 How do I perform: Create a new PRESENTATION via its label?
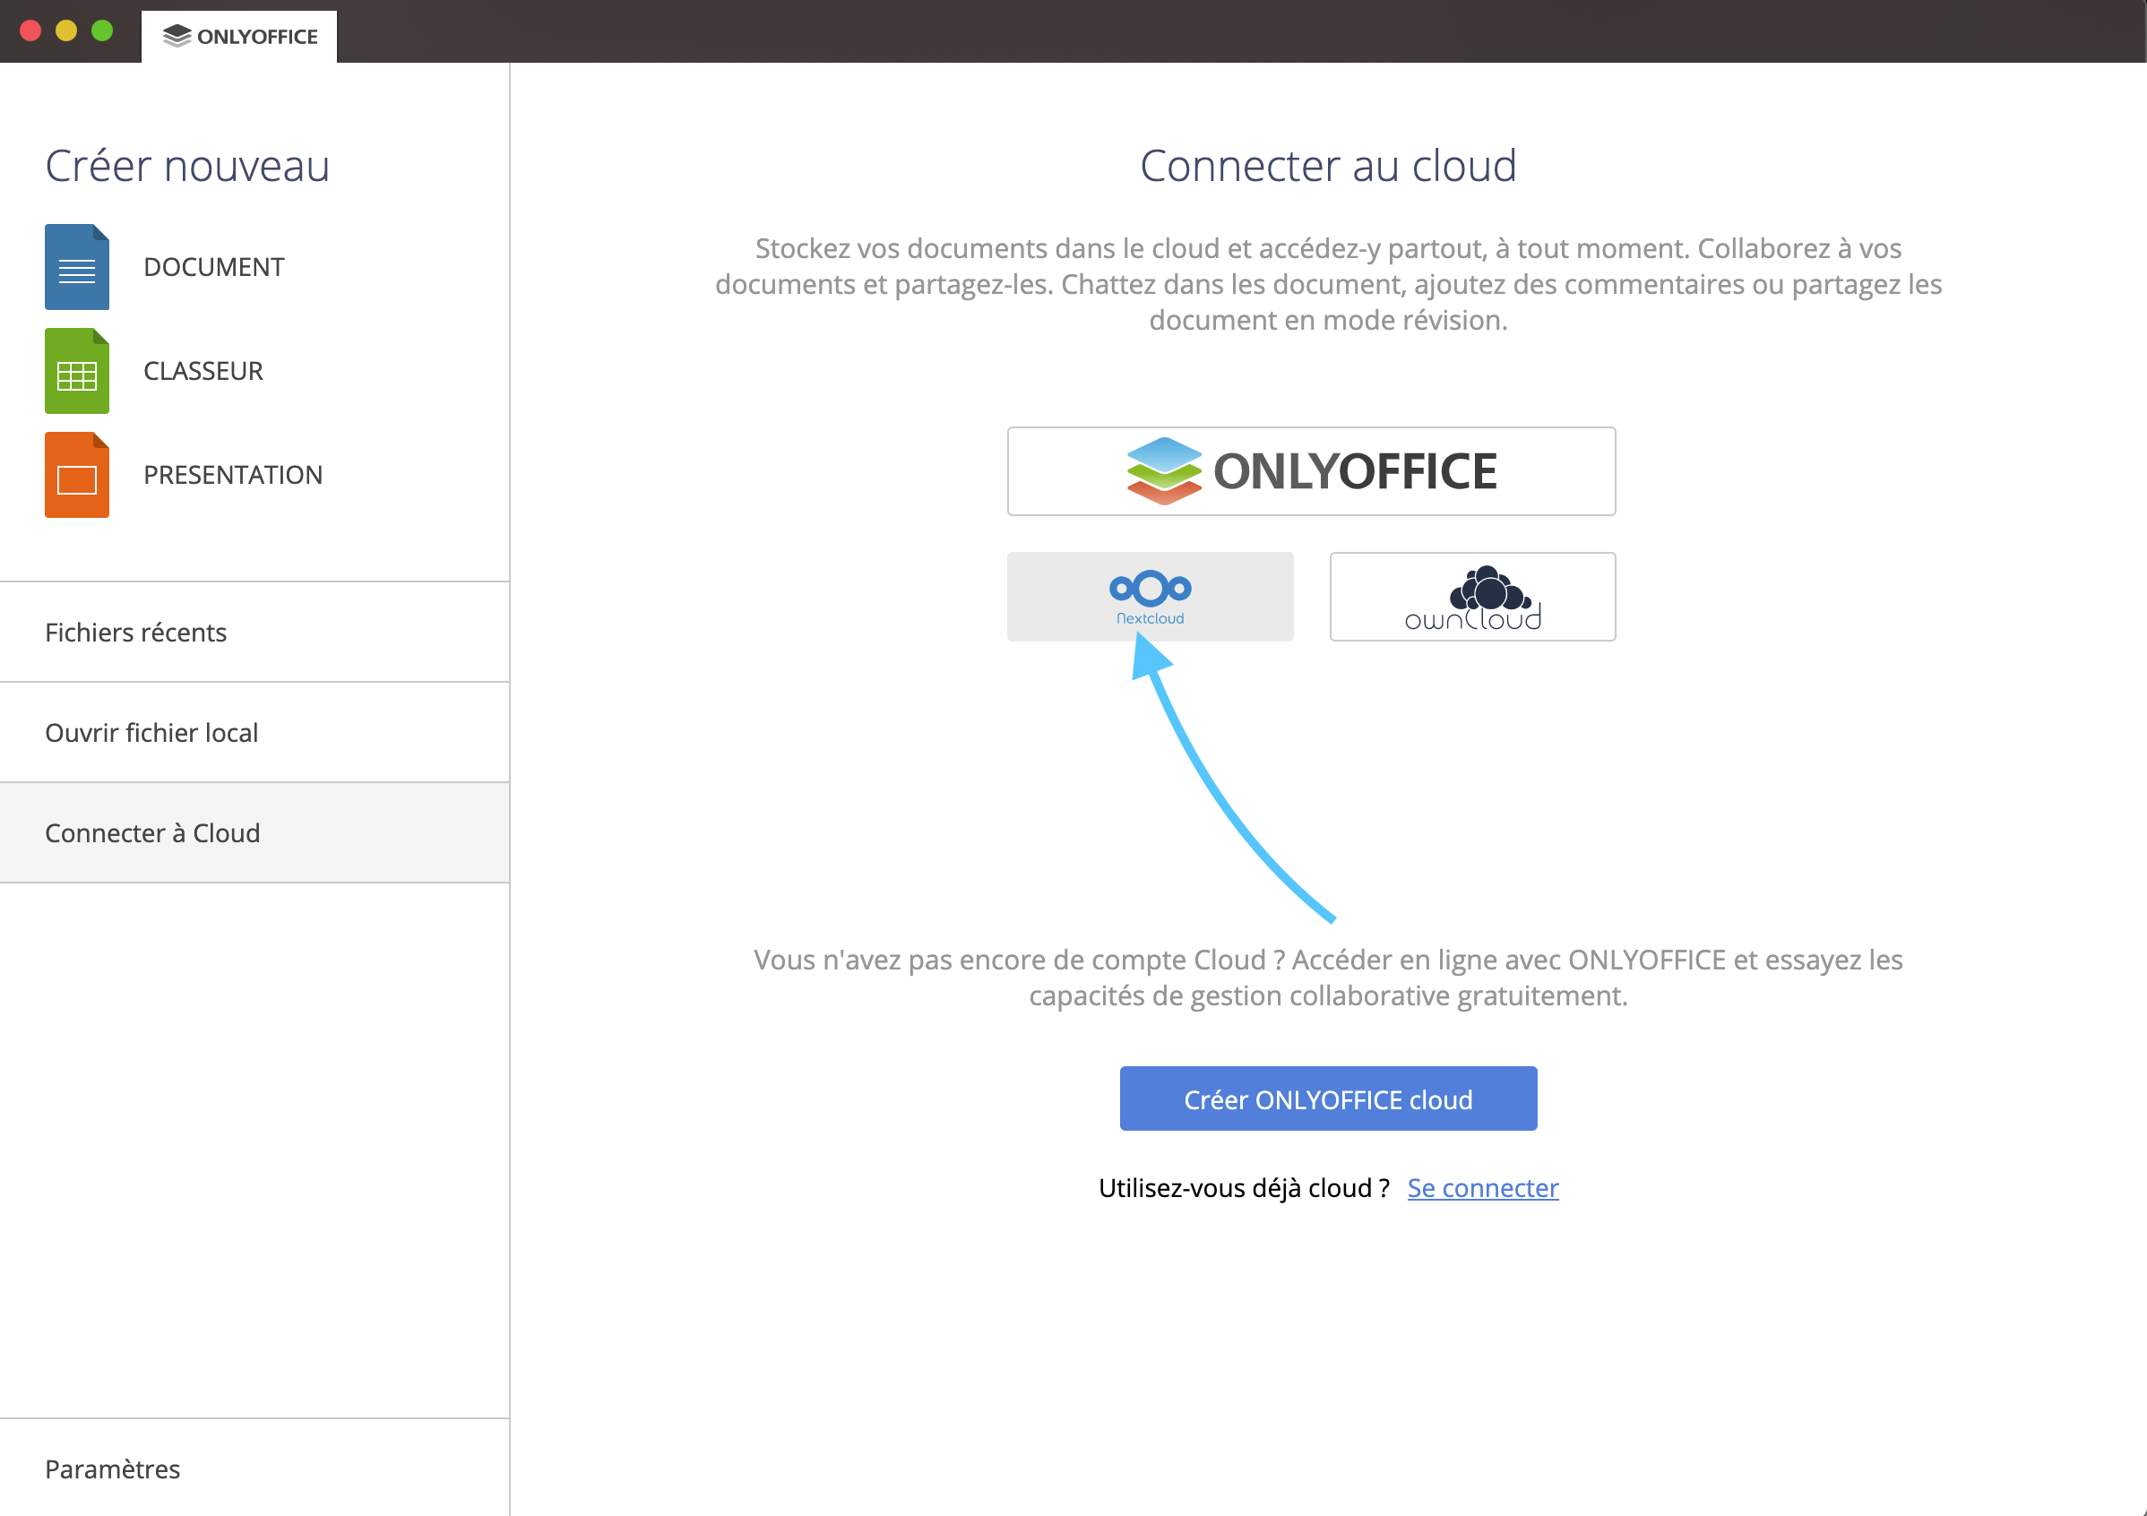(233, 474)
